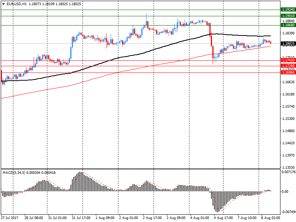The image size is (296, 222).
Task: Click the OHLC values next to chart title
Action: point(55,4)
